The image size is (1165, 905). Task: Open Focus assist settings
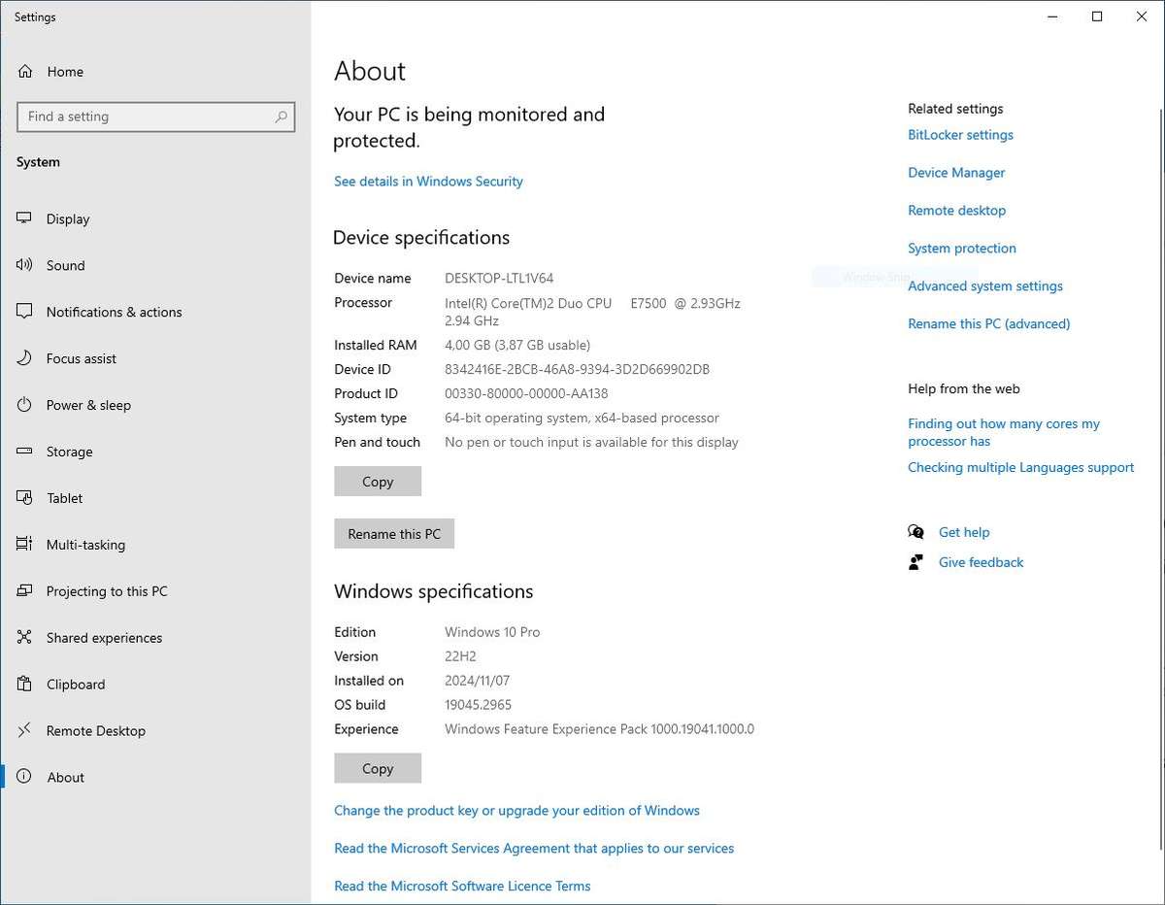[x=23, y=358]
